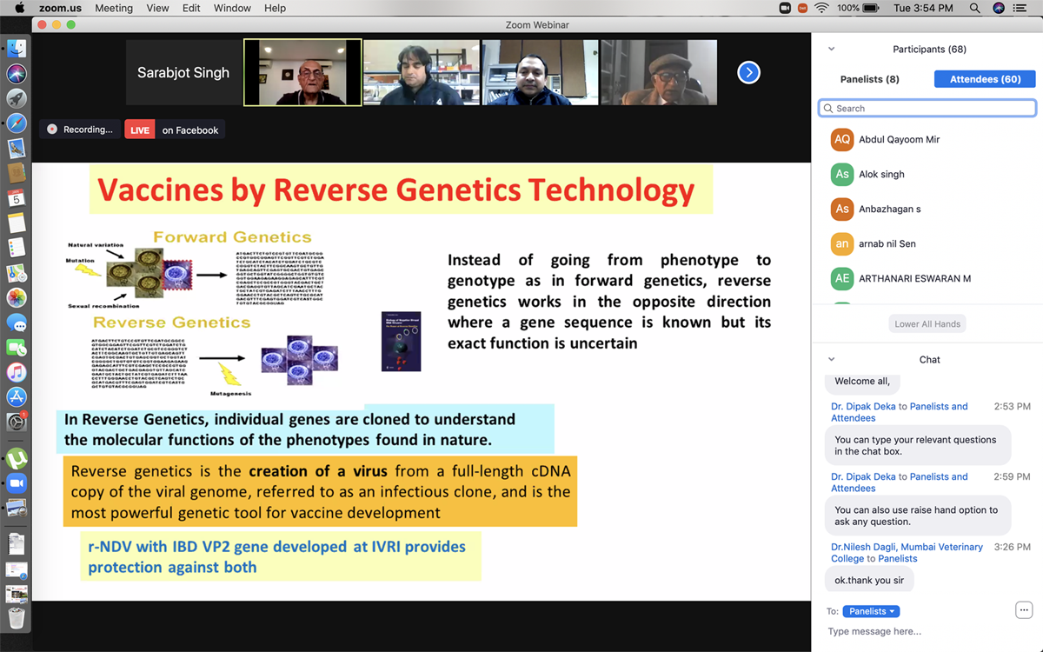Open Messages app in the dock
Screen dimensions: 1043x652
click(x=17, y=323)
